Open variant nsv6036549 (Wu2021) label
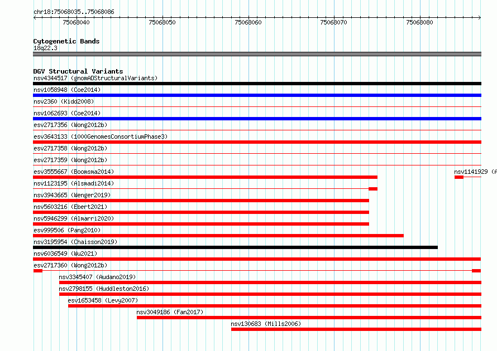This screenshot has width=497, height=351. 65,253
